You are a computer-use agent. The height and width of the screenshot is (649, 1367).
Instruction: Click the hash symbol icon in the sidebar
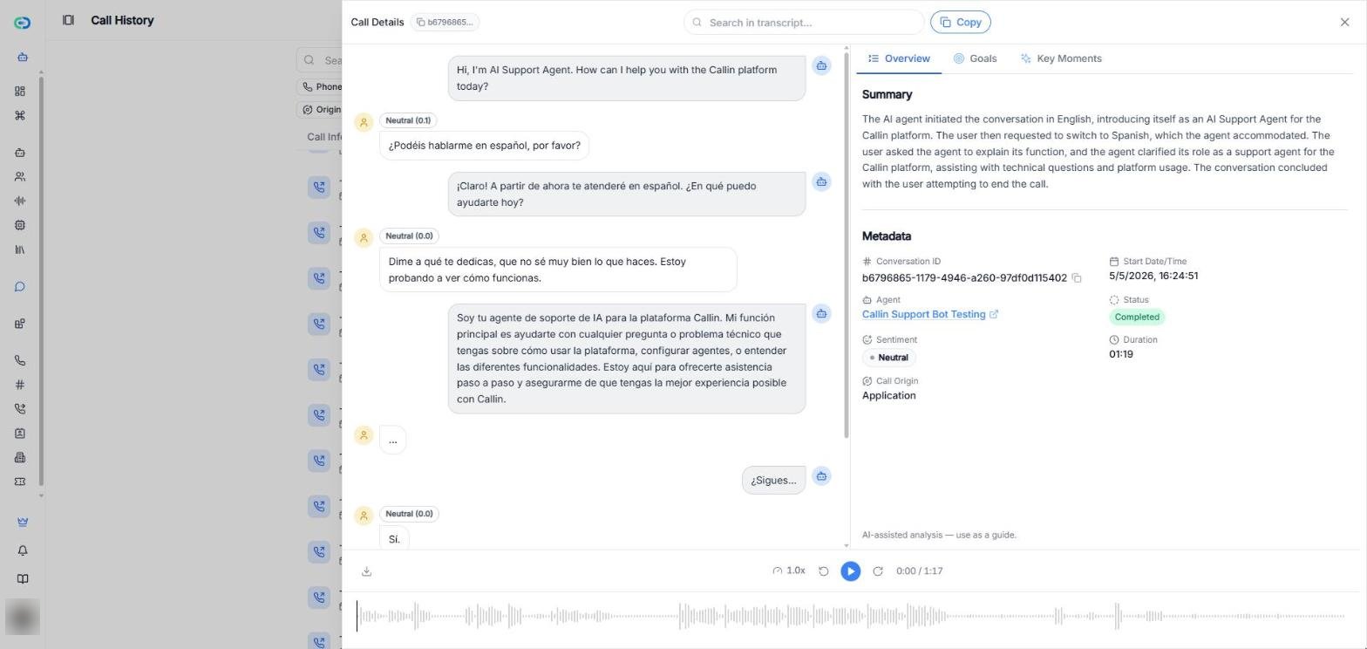(x=20, y=385)
